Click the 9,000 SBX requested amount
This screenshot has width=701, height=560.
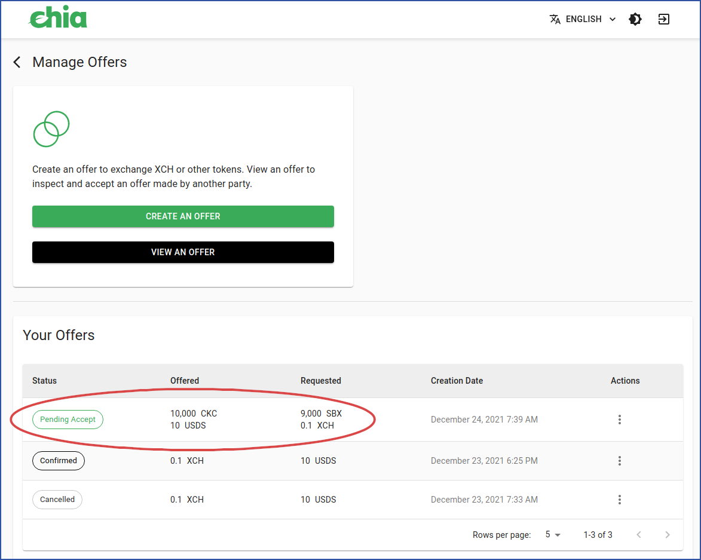pyautogui.click(x=321, y=414)
